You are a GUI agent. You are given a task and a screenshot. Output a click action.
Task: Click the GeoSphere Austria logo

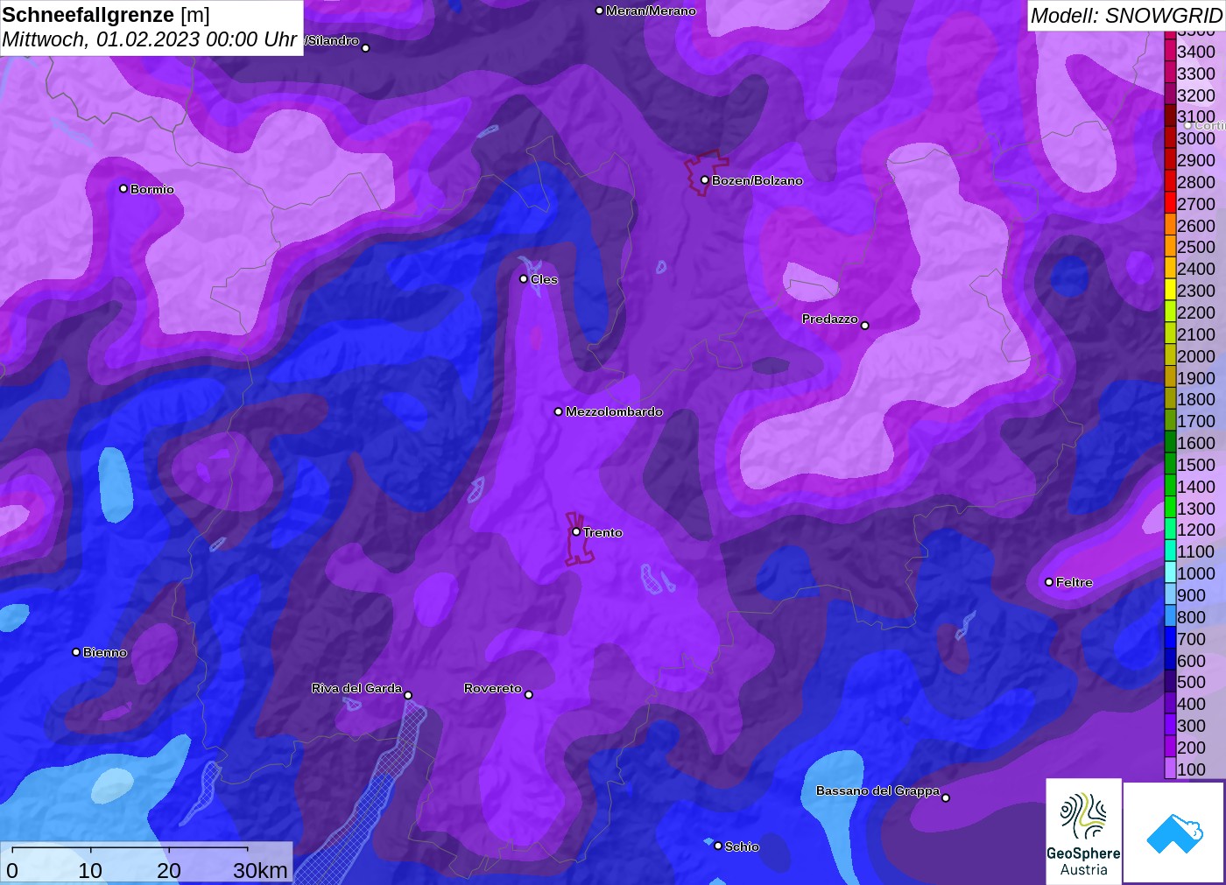point(1083,831)
